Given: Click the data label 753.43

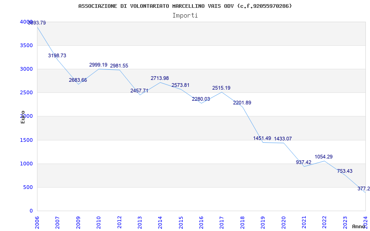Looking at the screenshot, I should tap(345, 171).
